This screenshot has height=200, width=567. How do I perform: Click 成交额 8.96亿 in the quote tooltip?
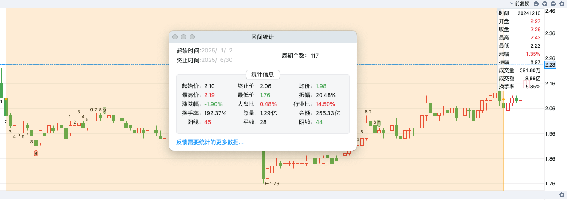pos(520,78)
